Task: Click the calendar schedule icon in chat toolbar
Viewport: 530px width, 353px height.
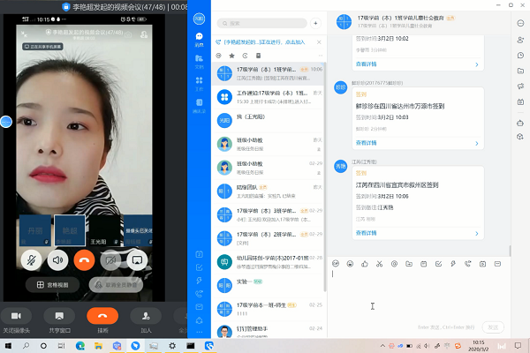Action: (423, 264)
